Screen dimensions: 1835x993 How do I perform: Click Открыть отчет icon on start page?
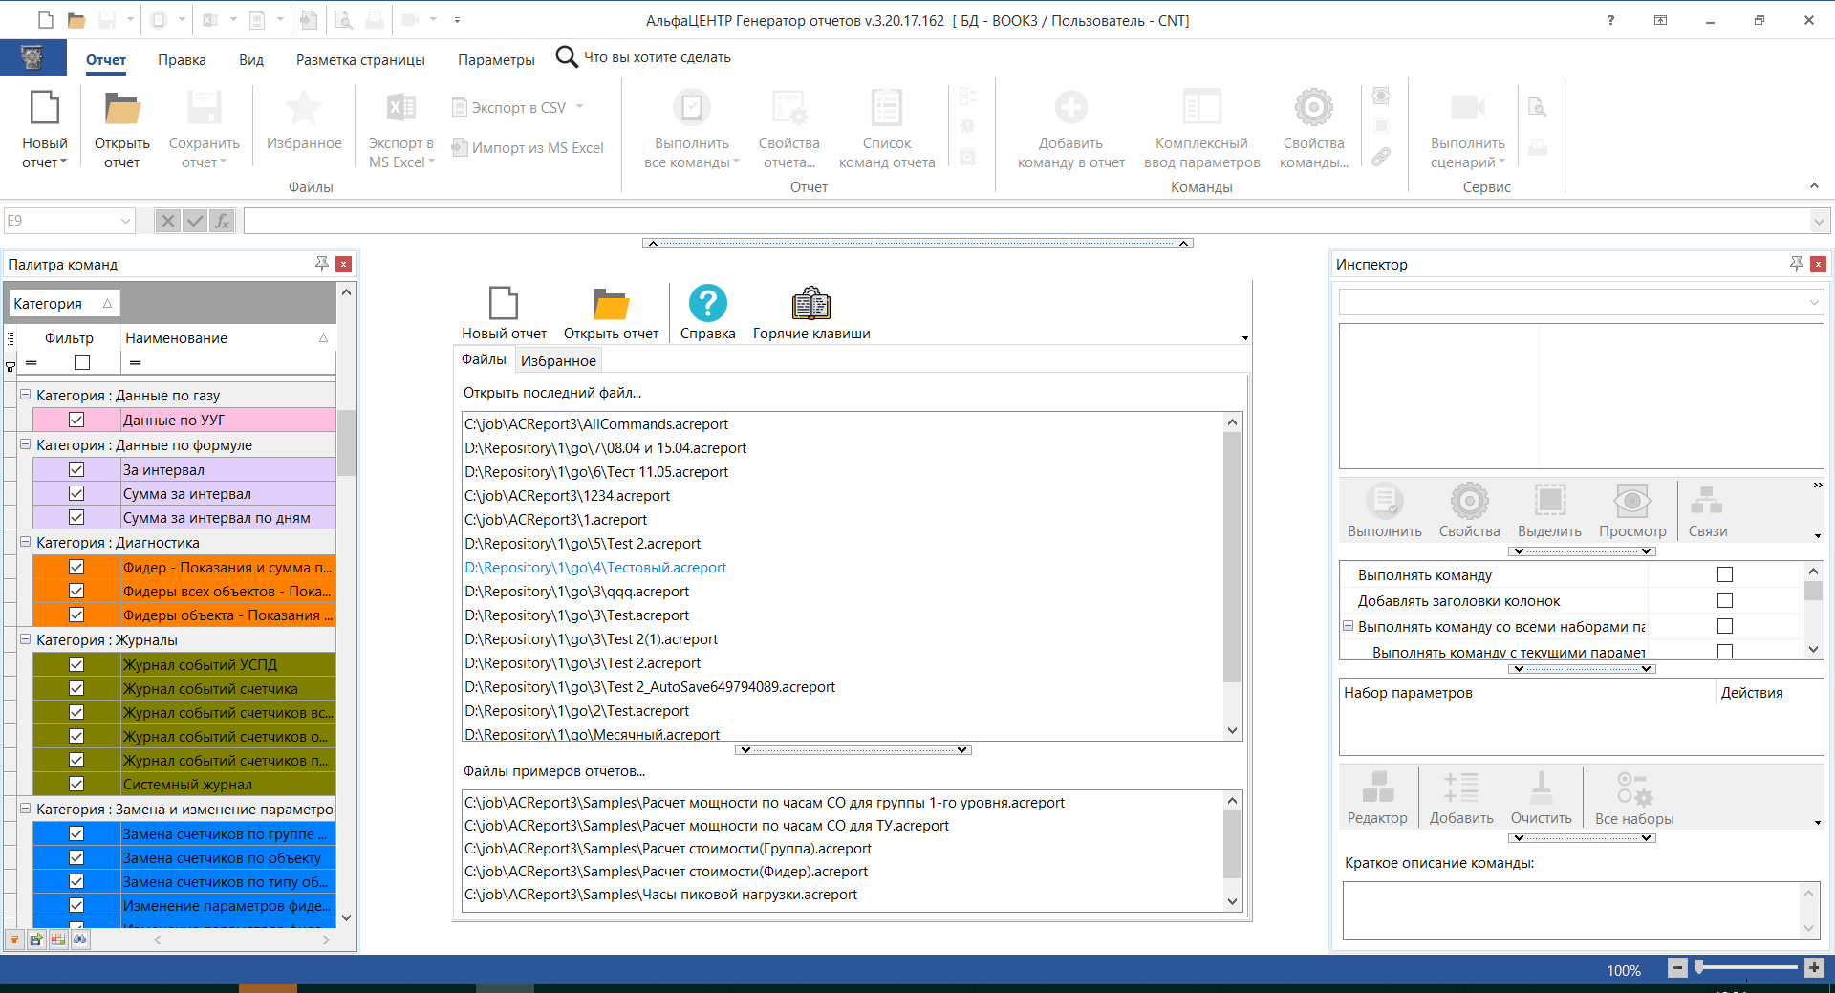tap(611, 304)
